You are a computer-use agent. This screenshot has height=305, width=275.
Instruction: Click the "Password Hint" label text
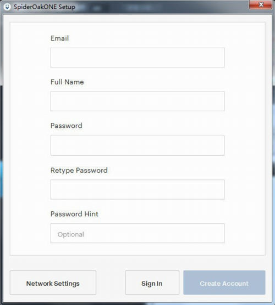click(x=74, y=214)
